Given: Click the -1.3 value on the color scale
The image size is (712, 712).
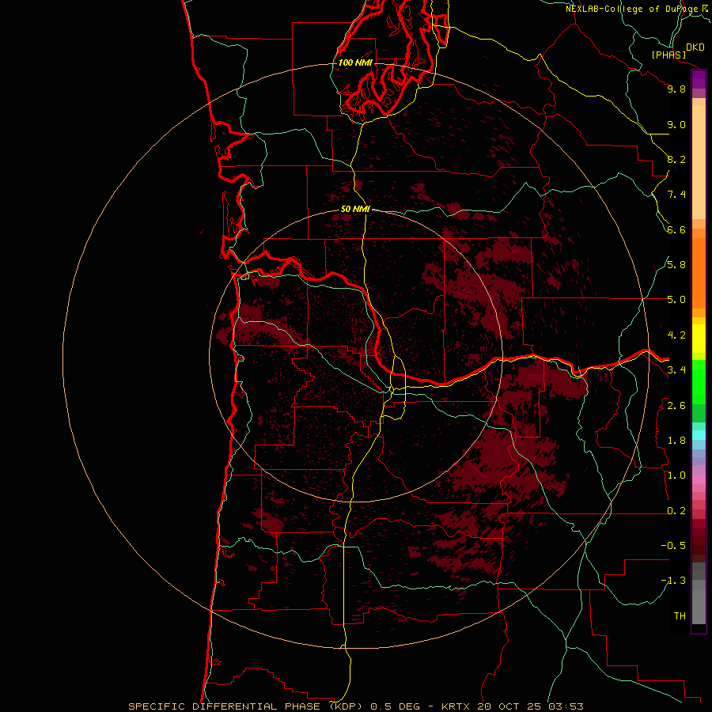Looking at the screenshot, I should tap(673, 581).
